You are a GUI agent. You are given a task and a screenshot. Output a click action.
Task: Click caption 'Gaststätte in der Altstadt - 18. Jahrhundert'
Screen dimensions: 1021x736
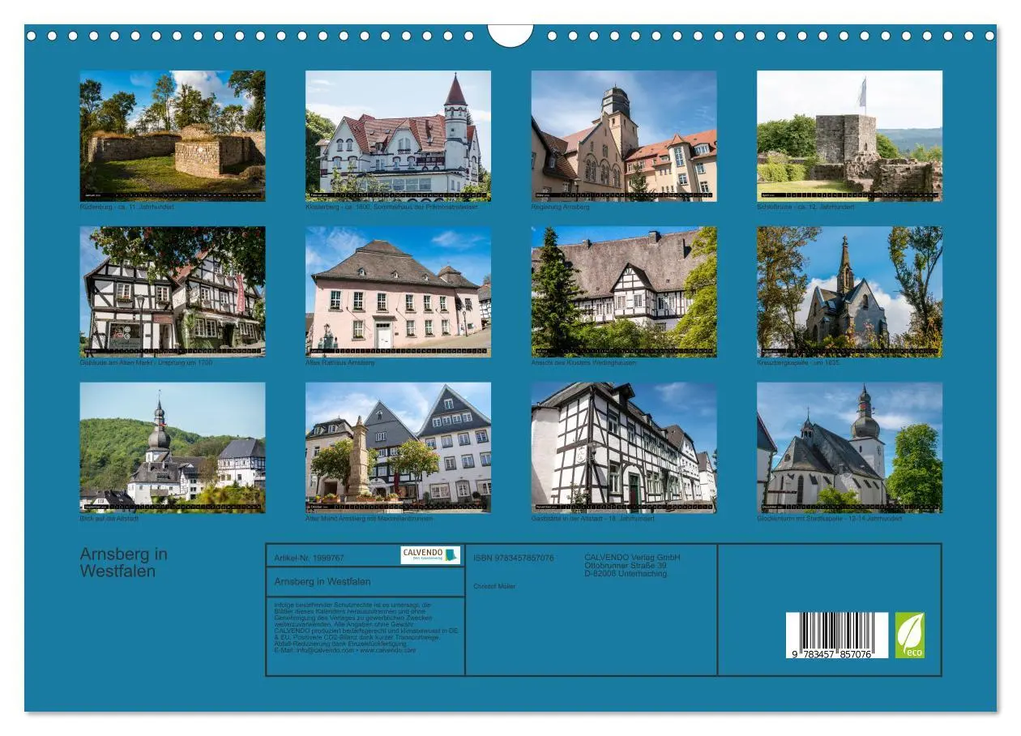click(x=593, y=519)
